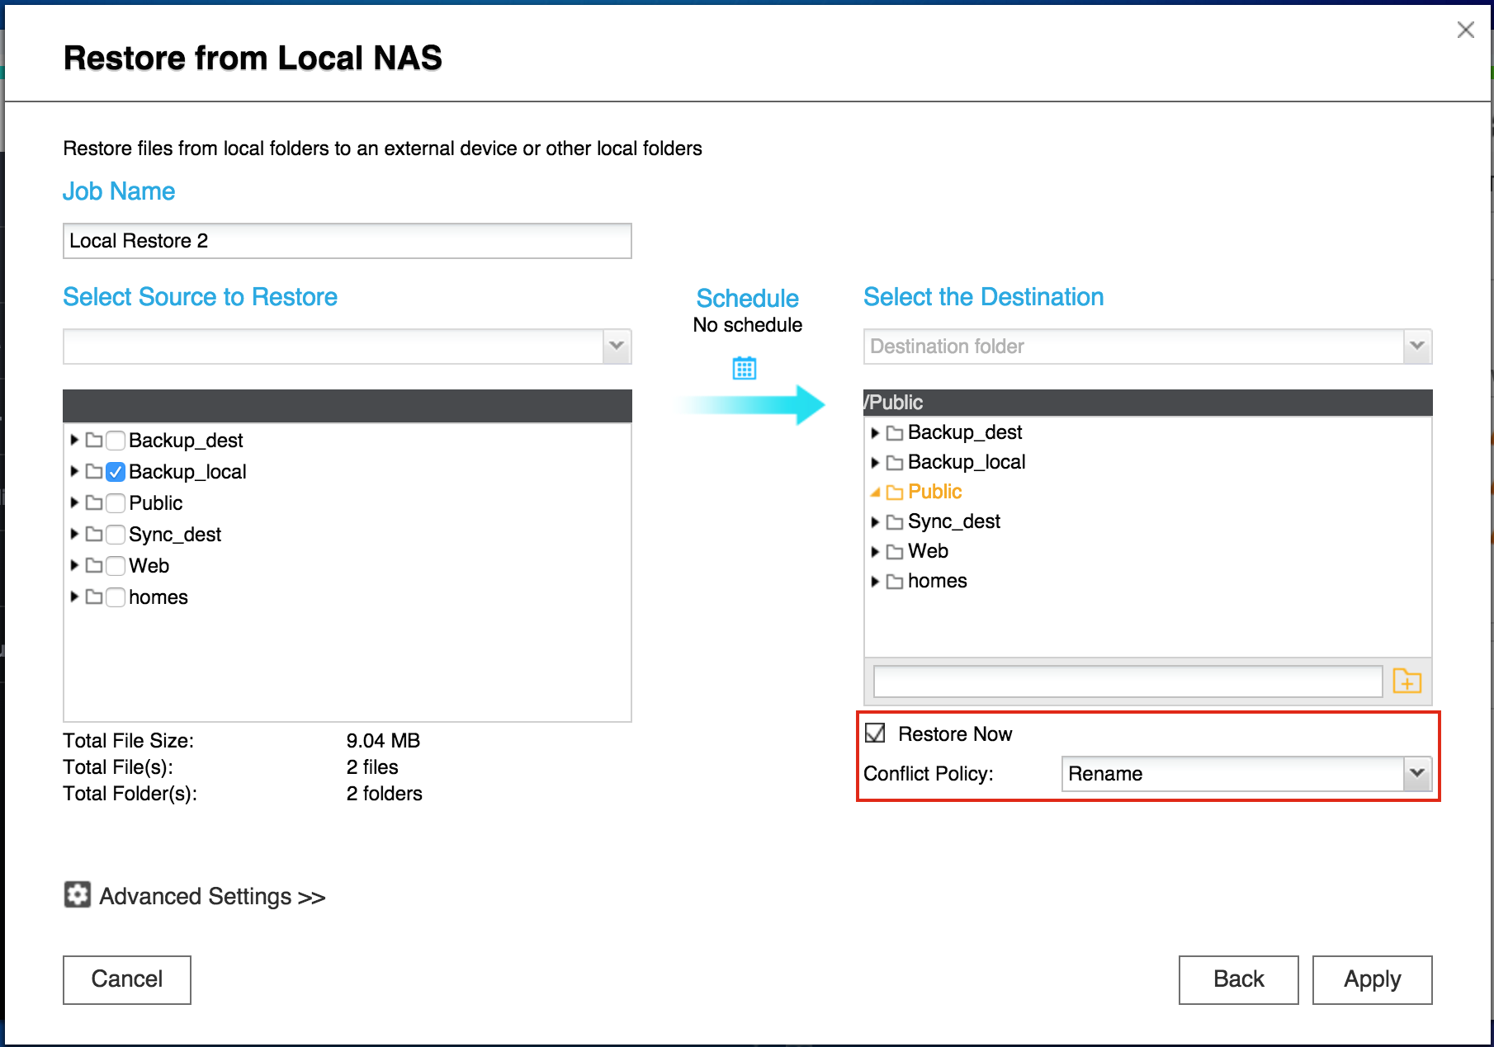Expand the source Backup_dest tree node

point(74,440)
